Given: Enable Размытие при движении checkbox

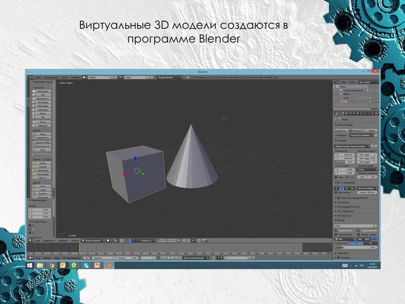Looking at the screenshot, I should click(x=339, y=198).
